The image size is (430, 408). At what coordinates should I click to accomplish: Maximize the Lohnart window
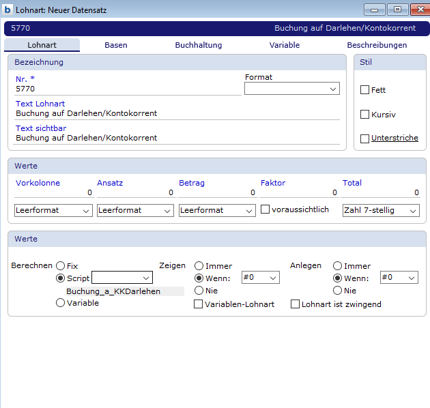398,10
